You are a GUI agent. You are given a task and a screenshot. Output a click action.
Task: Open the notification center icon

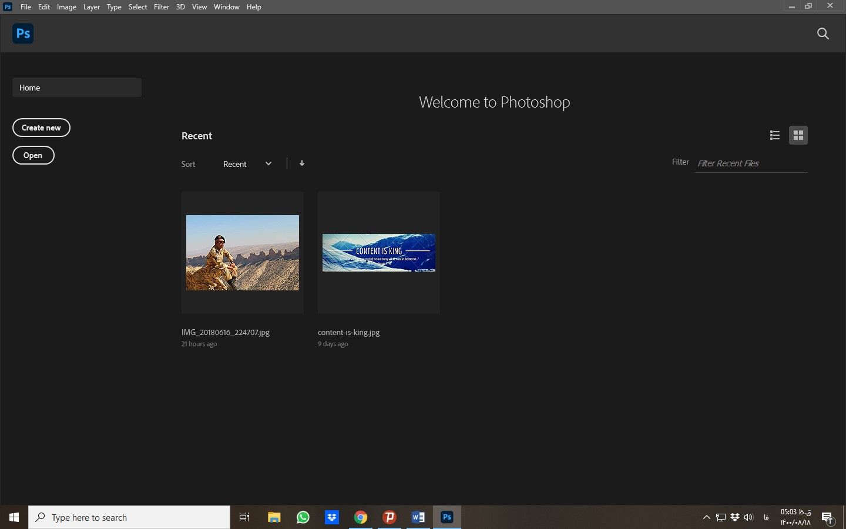click(x=828, y=517)
